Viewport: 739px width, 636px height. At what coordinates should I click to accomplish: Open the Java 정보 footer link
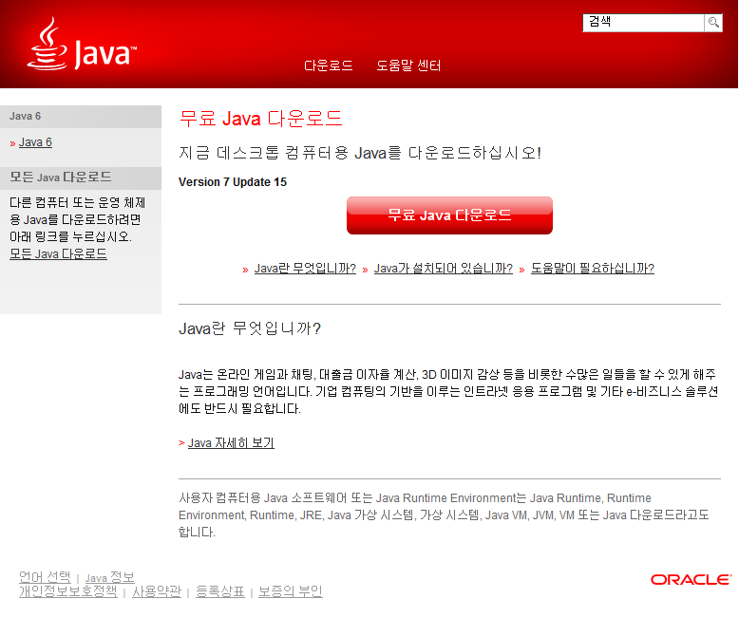pyautogui.click(x=110, y=577)
